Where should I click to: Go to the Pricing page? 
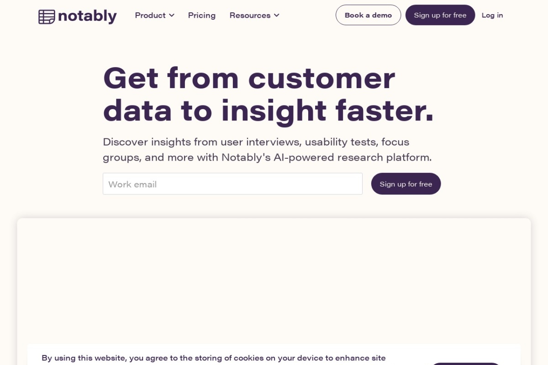pyautogui.click(x=202, y=16)
